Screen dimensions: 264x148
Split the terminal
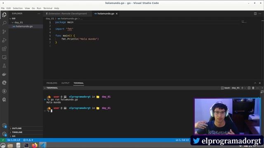(249, 88)
